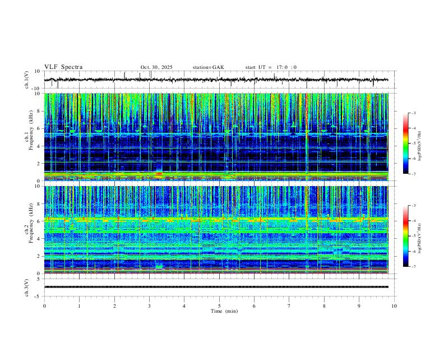Screen dimensions: 444x343
Task: Click the "-7" label on ch.2 color bar
Action: (413, 267)
